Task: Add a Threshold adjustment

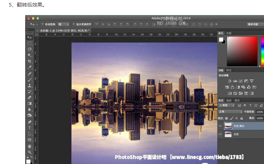Action: pos(241,93)
